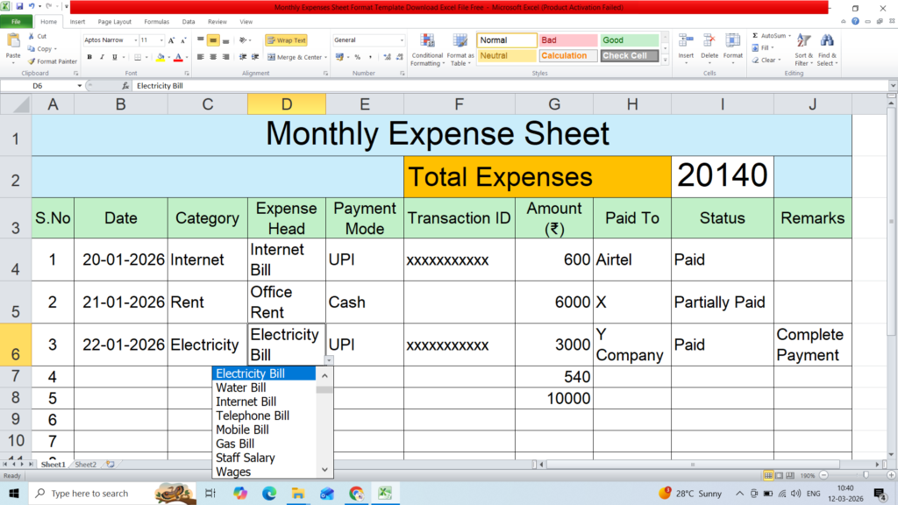Open Google Chrome from the taskbar
Image resolution: width=898 pixels, height=505 pixels.
point(356,493)
